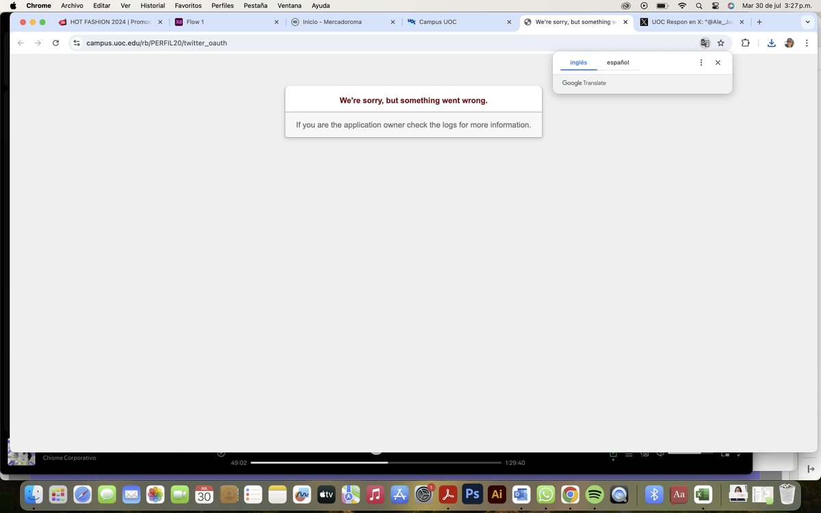Click Chisme Corporativo album thumbnail in player
This screenshot has height=513, width=821.
(21, 452)
